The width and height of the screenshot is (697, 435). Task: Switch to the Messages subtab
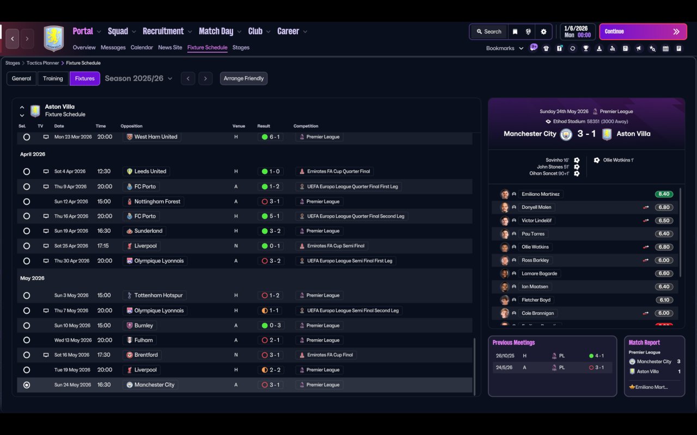click(113, 47)
